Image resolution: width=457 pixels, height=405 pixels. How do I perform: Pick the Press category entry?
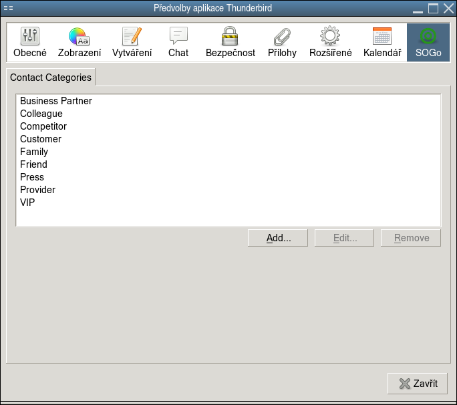[32, 177]
